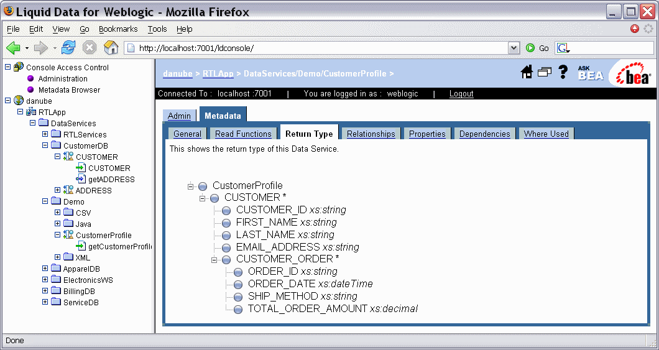Click the purple bullet beside Administration
Image resolution: width=659 pixels, height=350 pixels.
30,78
